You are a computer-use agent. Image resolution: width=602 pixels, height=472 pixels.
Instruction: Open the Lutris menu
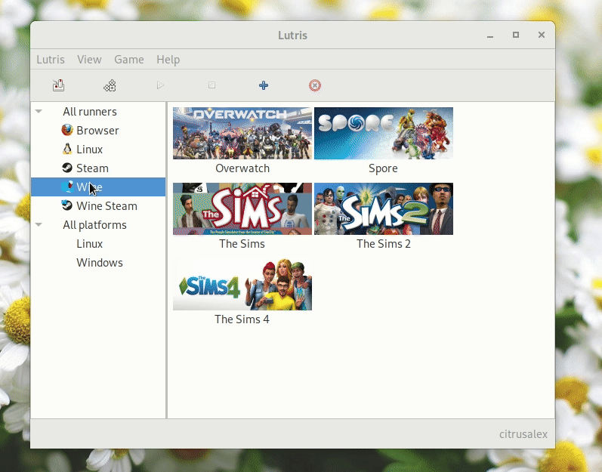(x=51, y=60)
